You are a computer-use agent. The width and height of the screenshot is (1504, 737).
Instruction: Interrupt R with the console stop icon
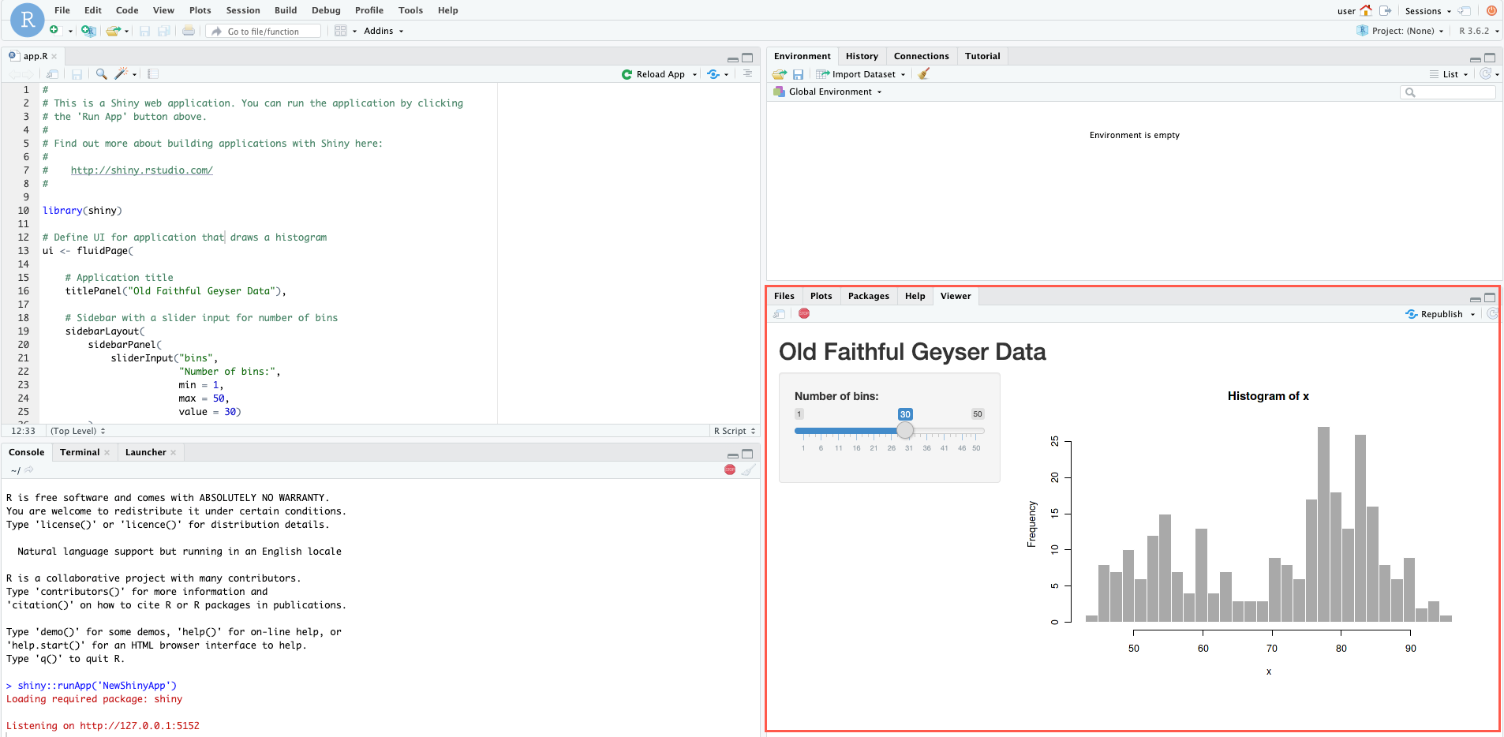[730, 469]
